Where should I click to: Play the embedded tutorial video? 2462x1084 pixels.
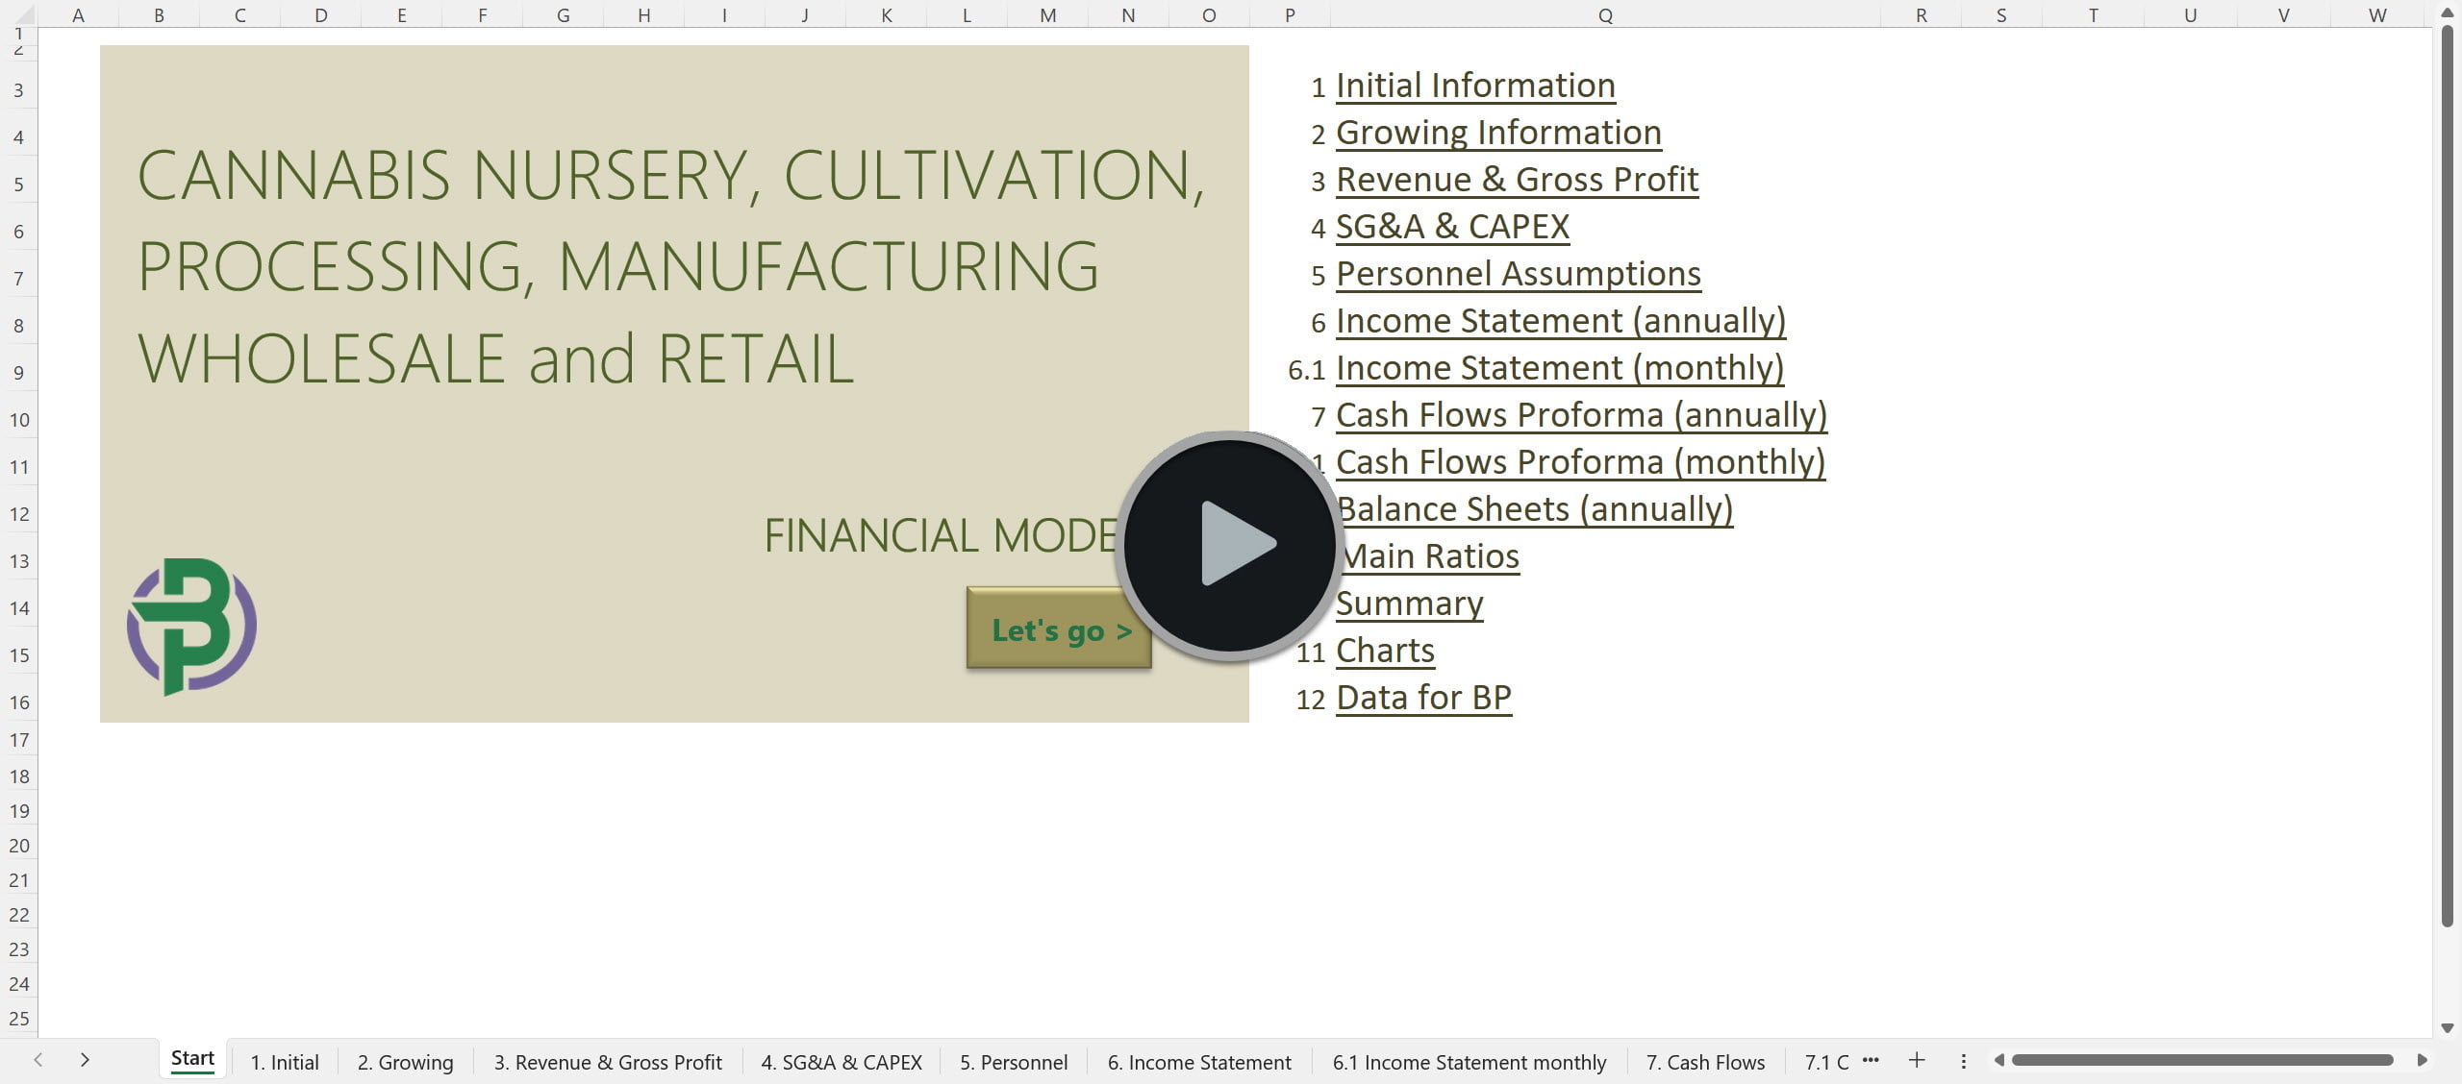tap(1228, 545)
